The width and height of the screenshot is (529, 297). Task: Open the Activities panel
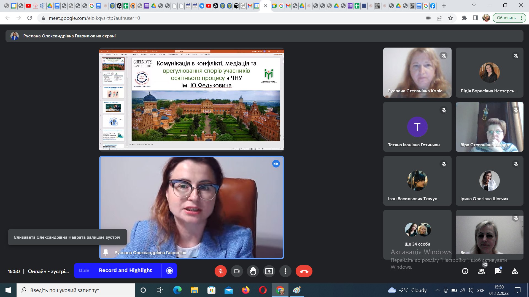tap(515, 271)
